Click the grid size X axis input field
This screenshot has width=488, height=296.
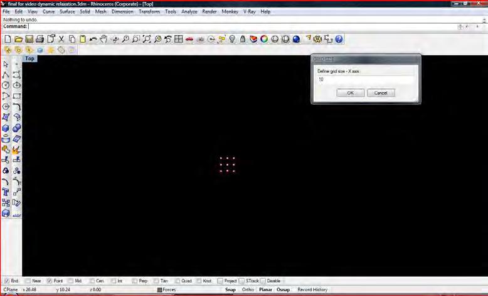[366, 79]
